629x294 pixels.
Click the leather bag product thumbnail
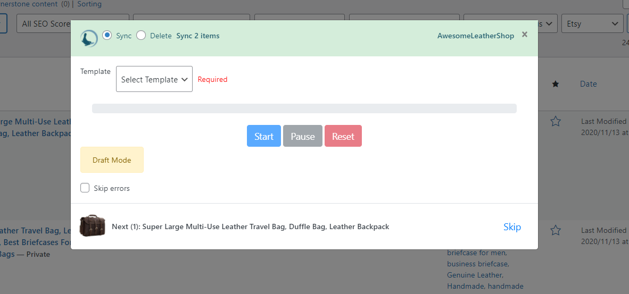(92, 225)
